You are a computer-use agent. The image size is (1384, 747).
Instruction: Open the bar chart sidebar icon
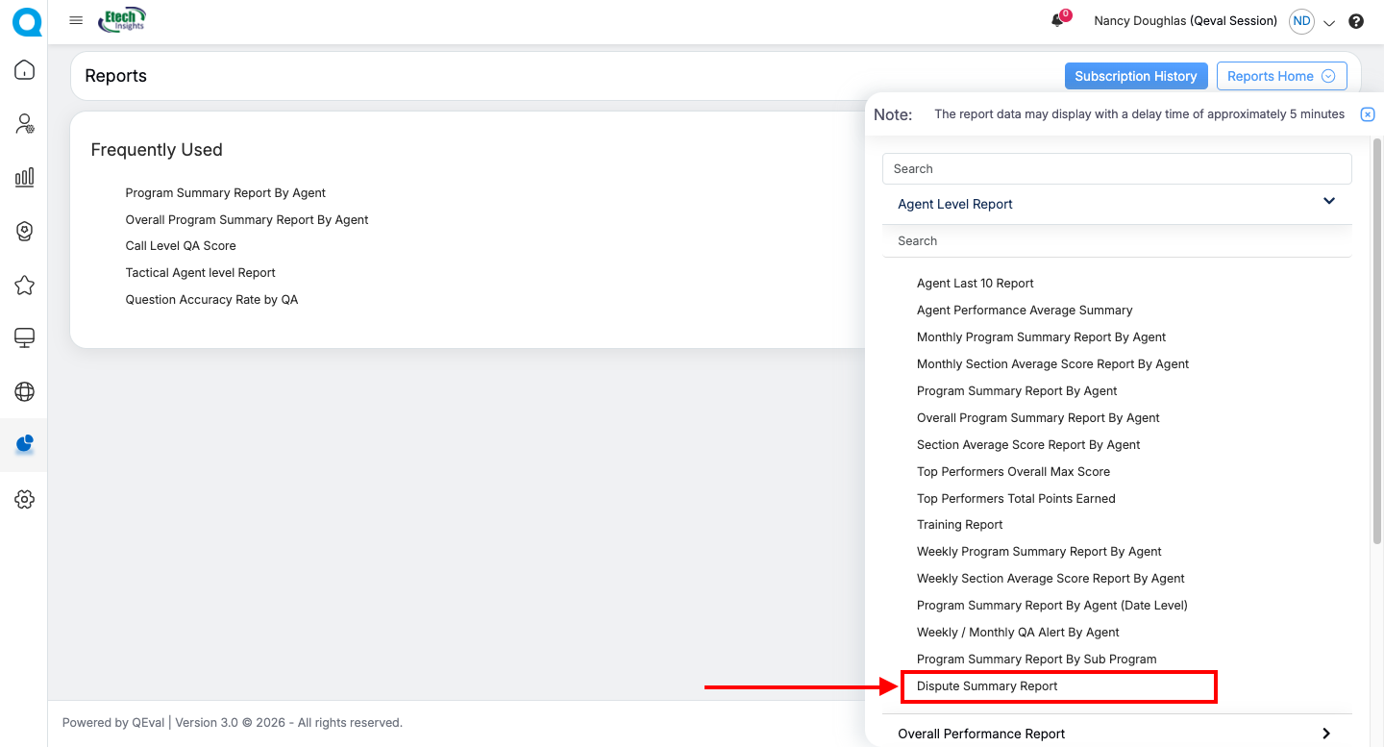24,177
